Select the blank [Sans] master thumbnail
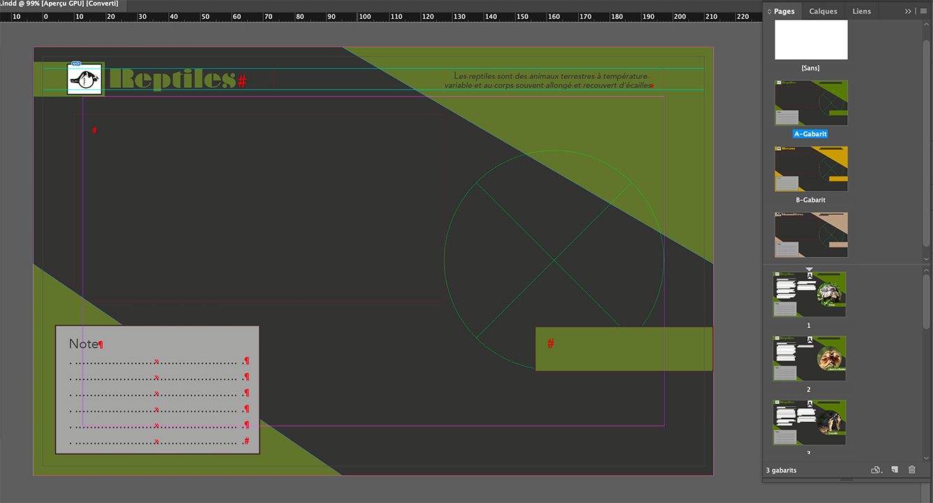Image resolution: width=933 pixels, height=503 pixels. (x=810, y=40)
